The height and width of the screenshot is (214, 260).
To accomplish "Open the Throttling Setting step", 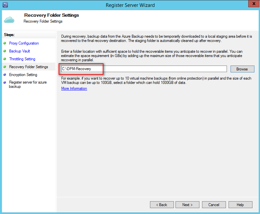I will (22, 59).
